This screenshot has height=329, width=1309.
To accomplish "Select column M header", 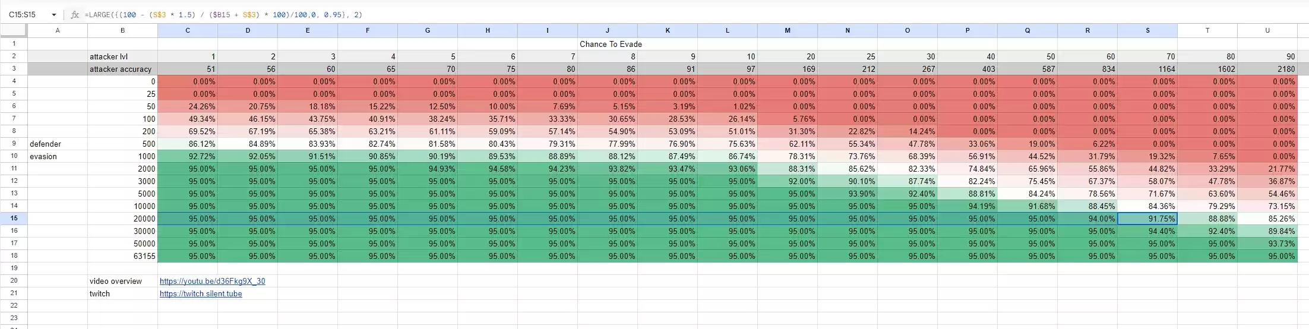I will click(788, 30).
